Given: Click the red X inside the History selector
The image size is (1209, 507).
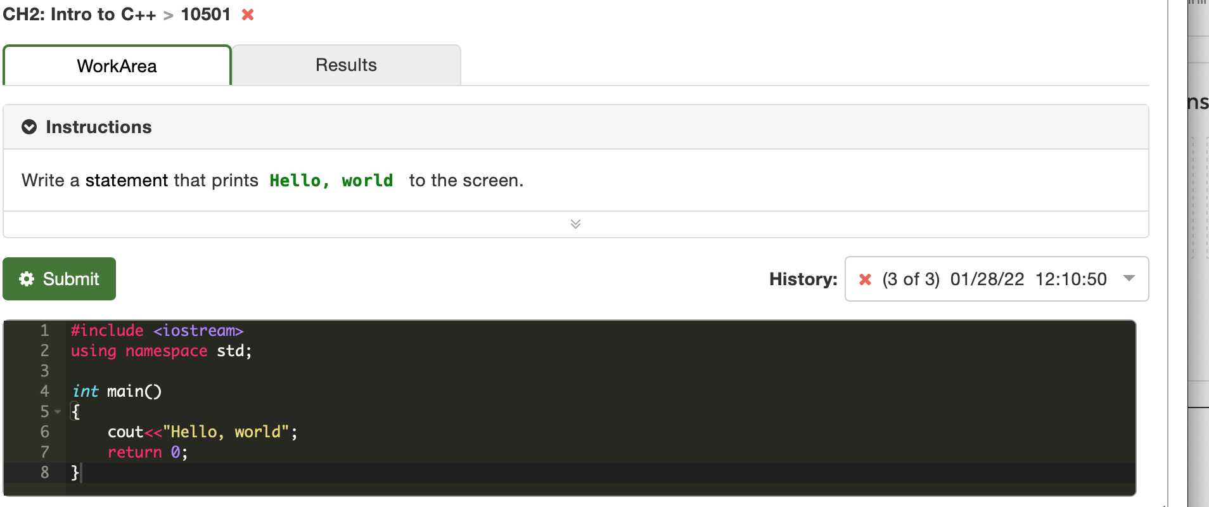Looking at the screenshot, I should tap(866, 279).
